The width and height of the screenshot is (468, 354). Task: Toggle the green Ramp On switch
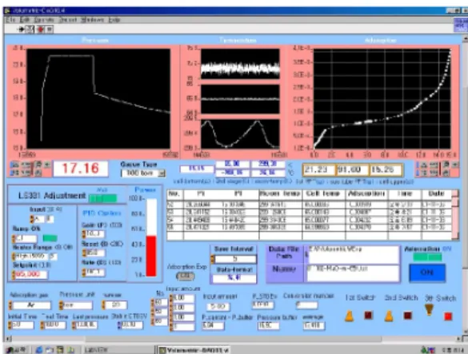click(50, 238)
